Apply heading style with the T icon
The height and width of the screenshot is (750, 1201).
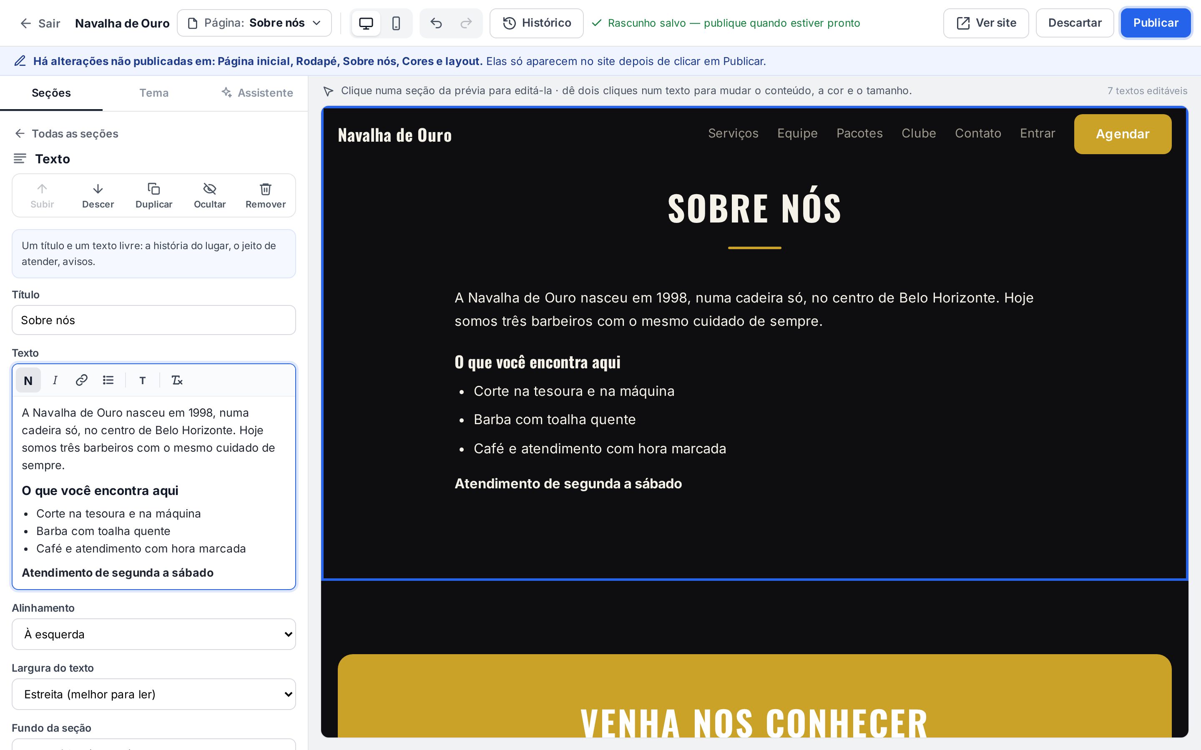[x=143, y=380]
